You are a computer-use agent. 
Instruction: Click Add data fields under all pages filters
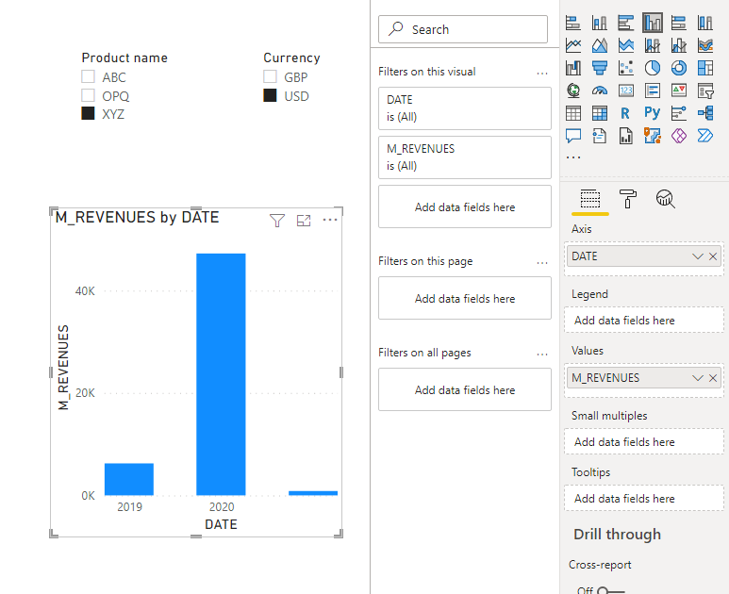coord(465,390)
